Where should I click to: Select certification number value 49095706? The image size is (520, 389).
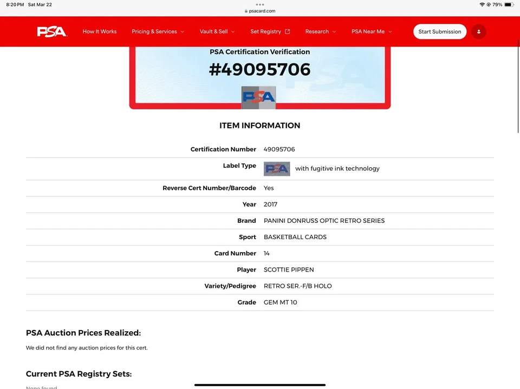coord(279,149)
